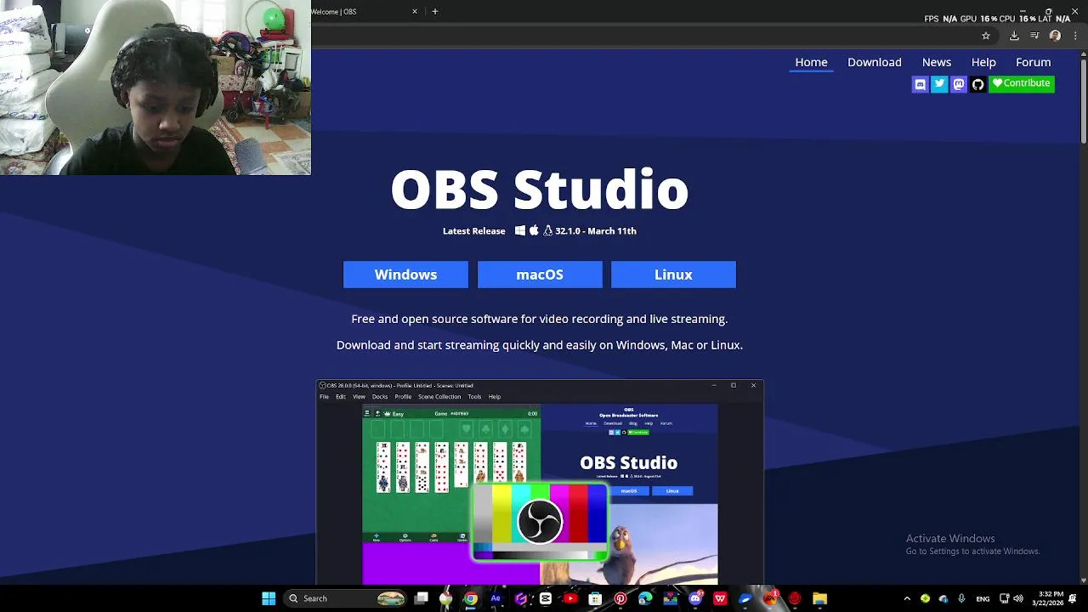Close the Welcome | OBS tab
Image resolution: width=1088 pixels, height=612 pixels.
(x=415, y=12)
